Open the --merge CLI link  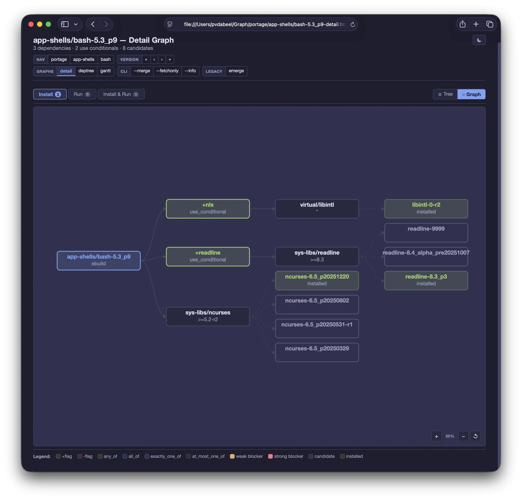click(142, 71)
